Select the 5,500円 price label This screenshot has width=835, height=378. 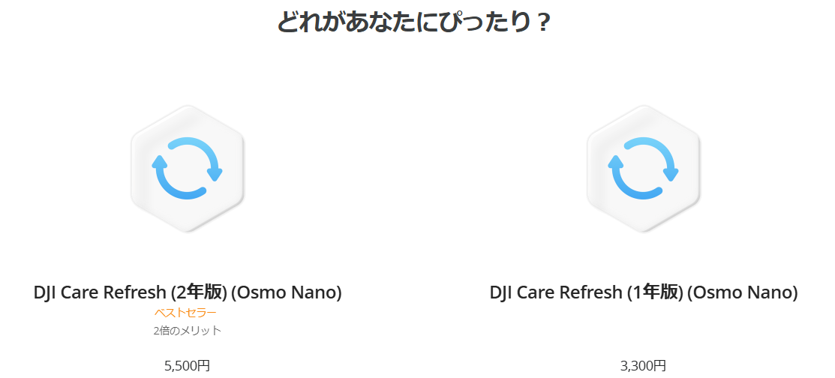coord(188,366)
